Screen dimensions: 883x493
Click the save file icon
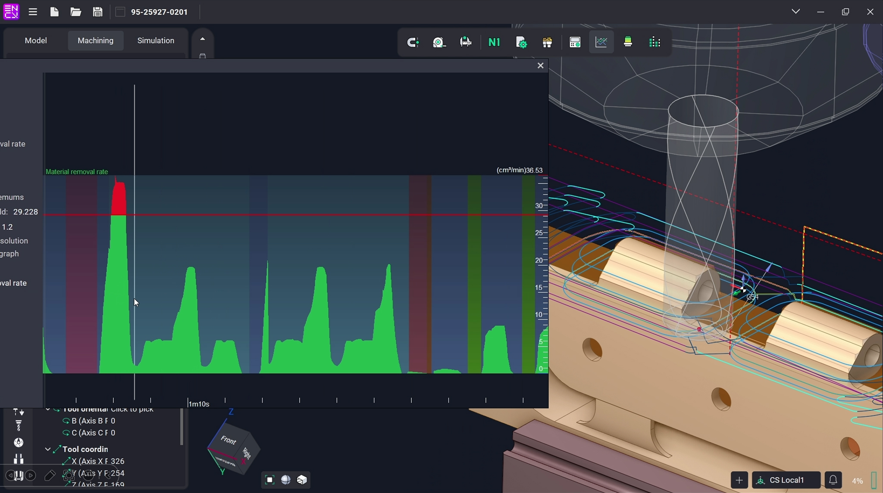(97, 12)
